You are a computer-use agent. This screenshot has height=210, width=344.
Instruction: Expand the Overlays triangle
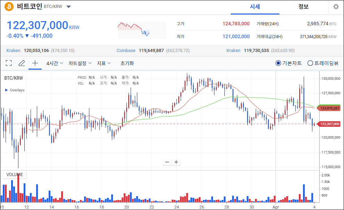[x=6, y=90]
